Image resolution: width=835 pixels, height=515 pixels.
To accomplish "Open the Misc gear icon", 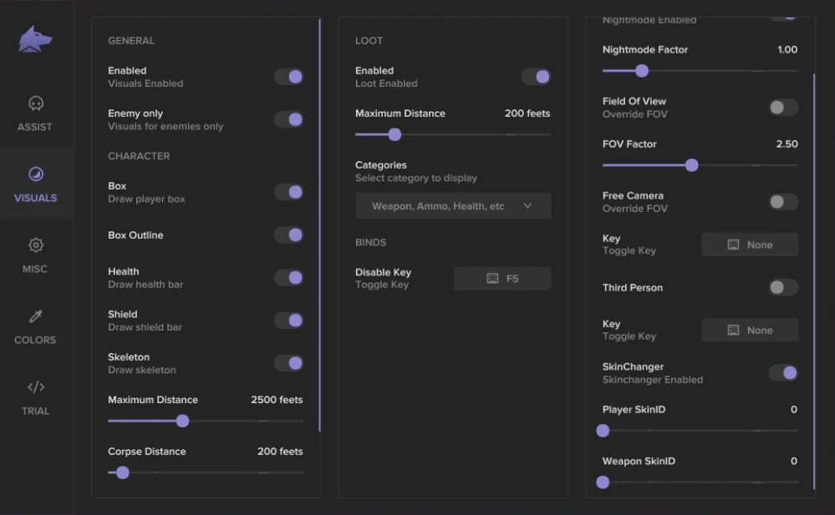I will pyautogui.click(x=35, y=245).
